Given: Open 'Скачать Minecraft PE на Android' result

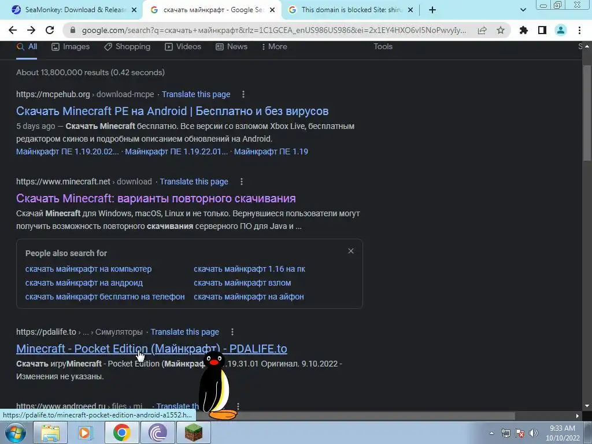Looking at the screenshot, I should click(172, 111).
